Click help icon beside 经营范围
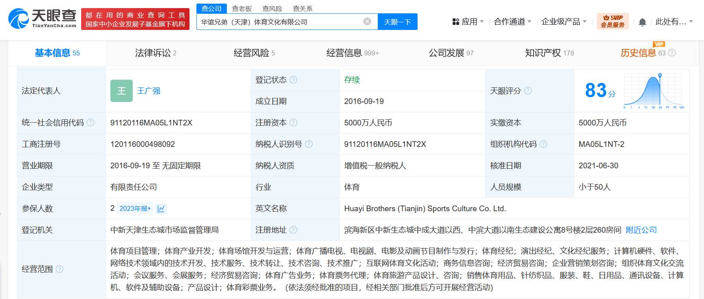The image size is (704, 299). click(x=60, y=269)
